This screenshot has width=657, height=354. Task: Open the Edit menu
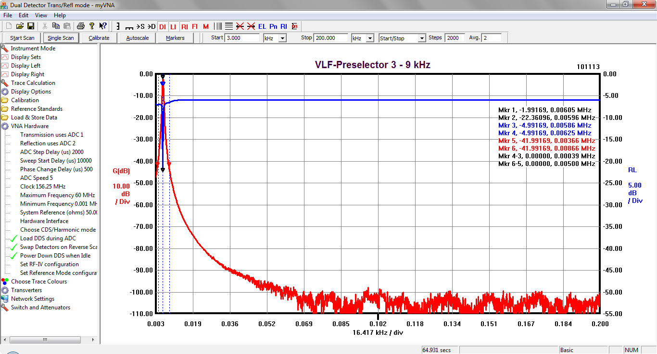coord(24,15)
